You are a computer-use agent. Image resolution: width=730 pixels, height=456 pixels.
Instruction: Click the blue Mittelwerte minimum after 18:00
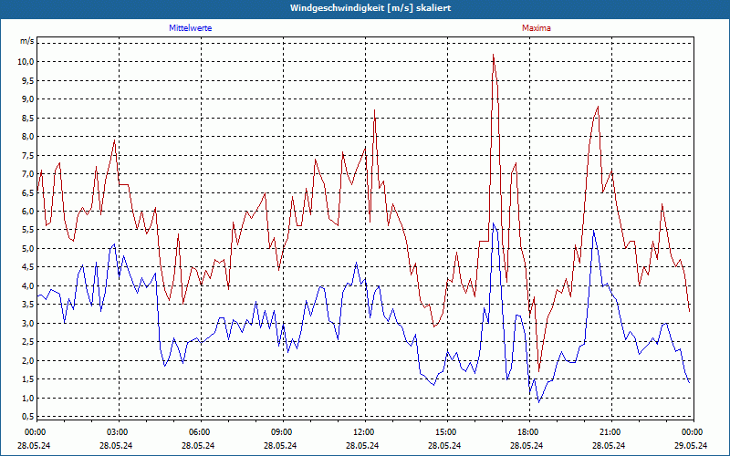pos(539,402)
